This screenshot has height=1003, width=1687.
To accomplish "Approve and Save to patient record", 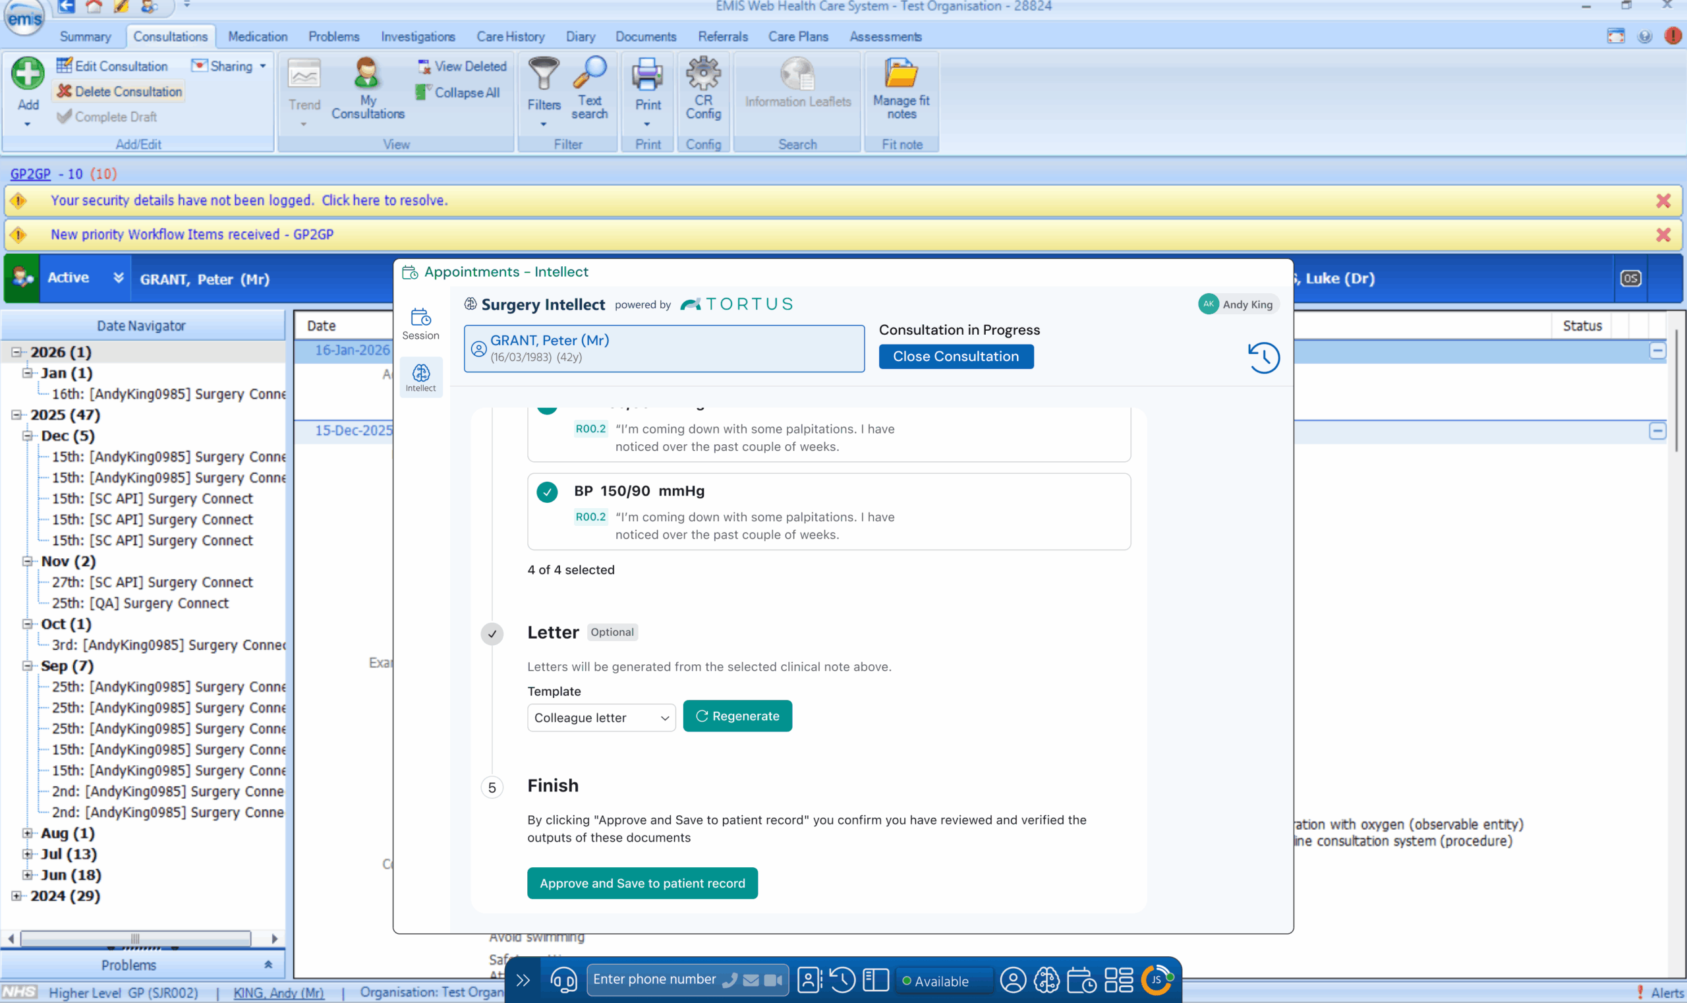I will coord(641,882).
